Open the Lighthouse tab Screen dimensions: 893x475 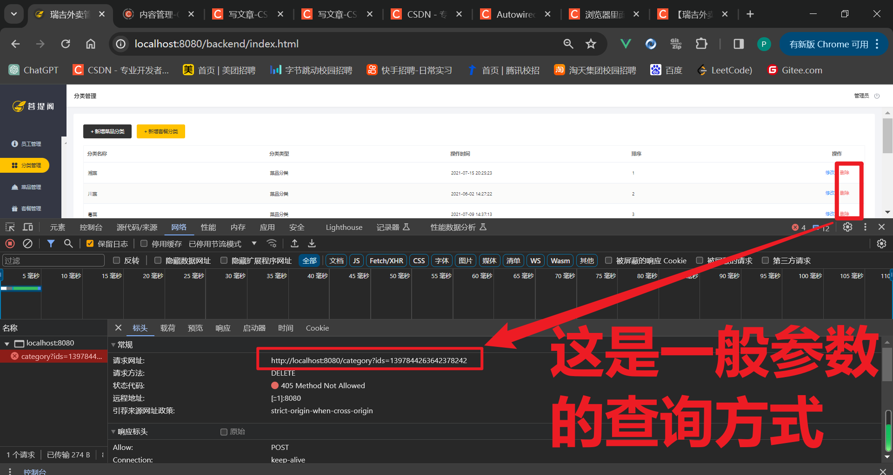coord(344,227)
